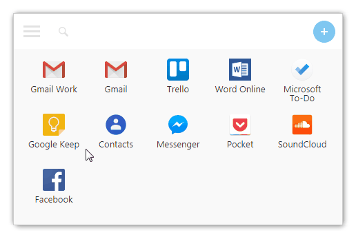Click the "Messenger" label text
The image size is (356, 248).
coord(178,145)
